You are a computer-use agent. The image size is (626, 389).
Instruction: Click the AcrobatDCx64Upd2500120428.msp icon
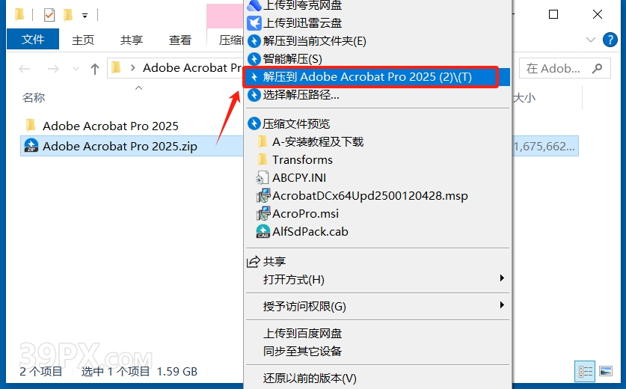pyautogui.click(x=263, y=196)
